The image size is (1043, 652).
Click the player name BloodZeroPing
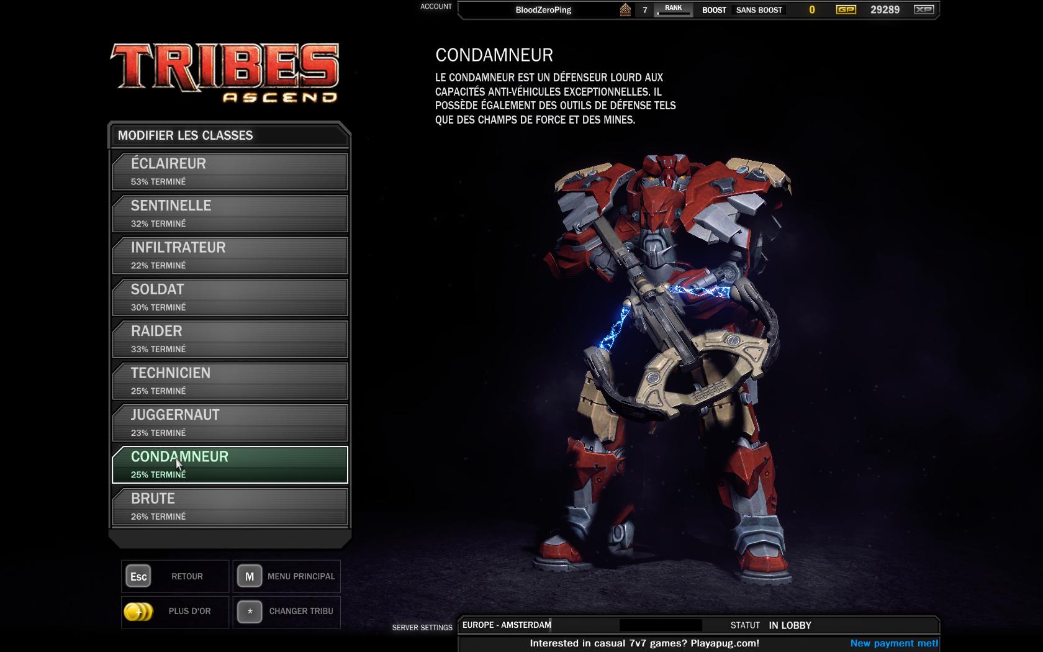pos(543,10)
